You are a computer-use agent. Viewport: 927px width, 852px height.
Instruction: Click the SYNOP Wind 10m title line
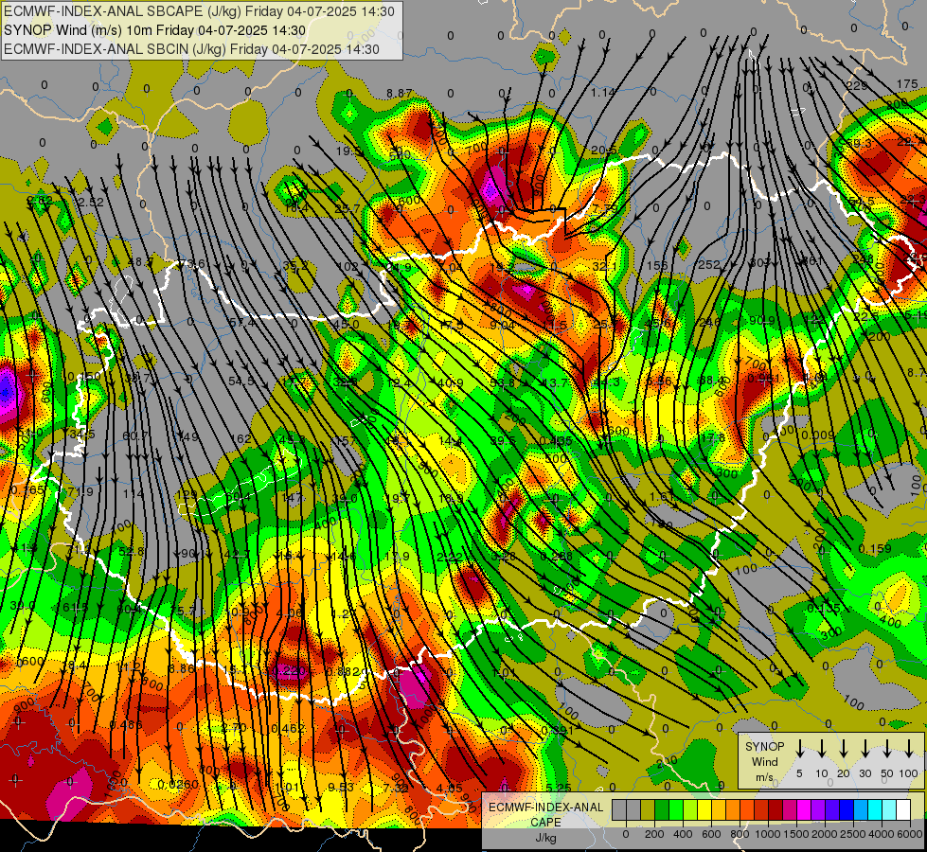tap(155, 30)
